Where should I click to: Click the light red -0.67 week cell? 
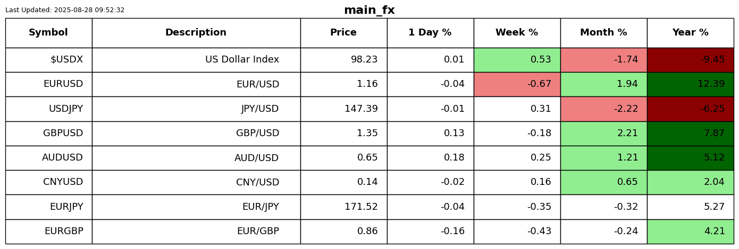tap(517, 84)
